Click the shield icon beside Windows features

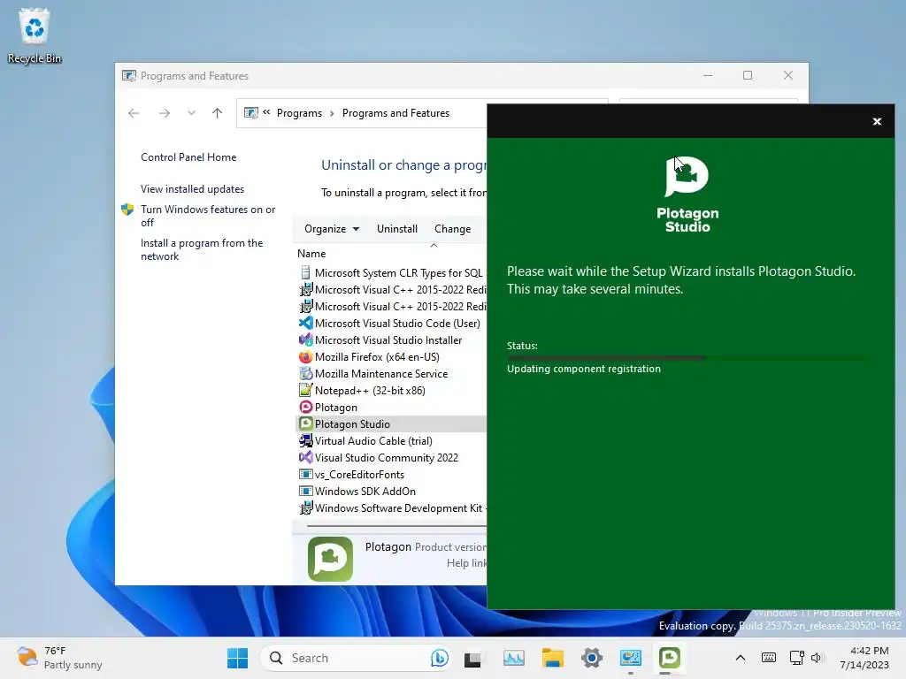pos(127,210)
